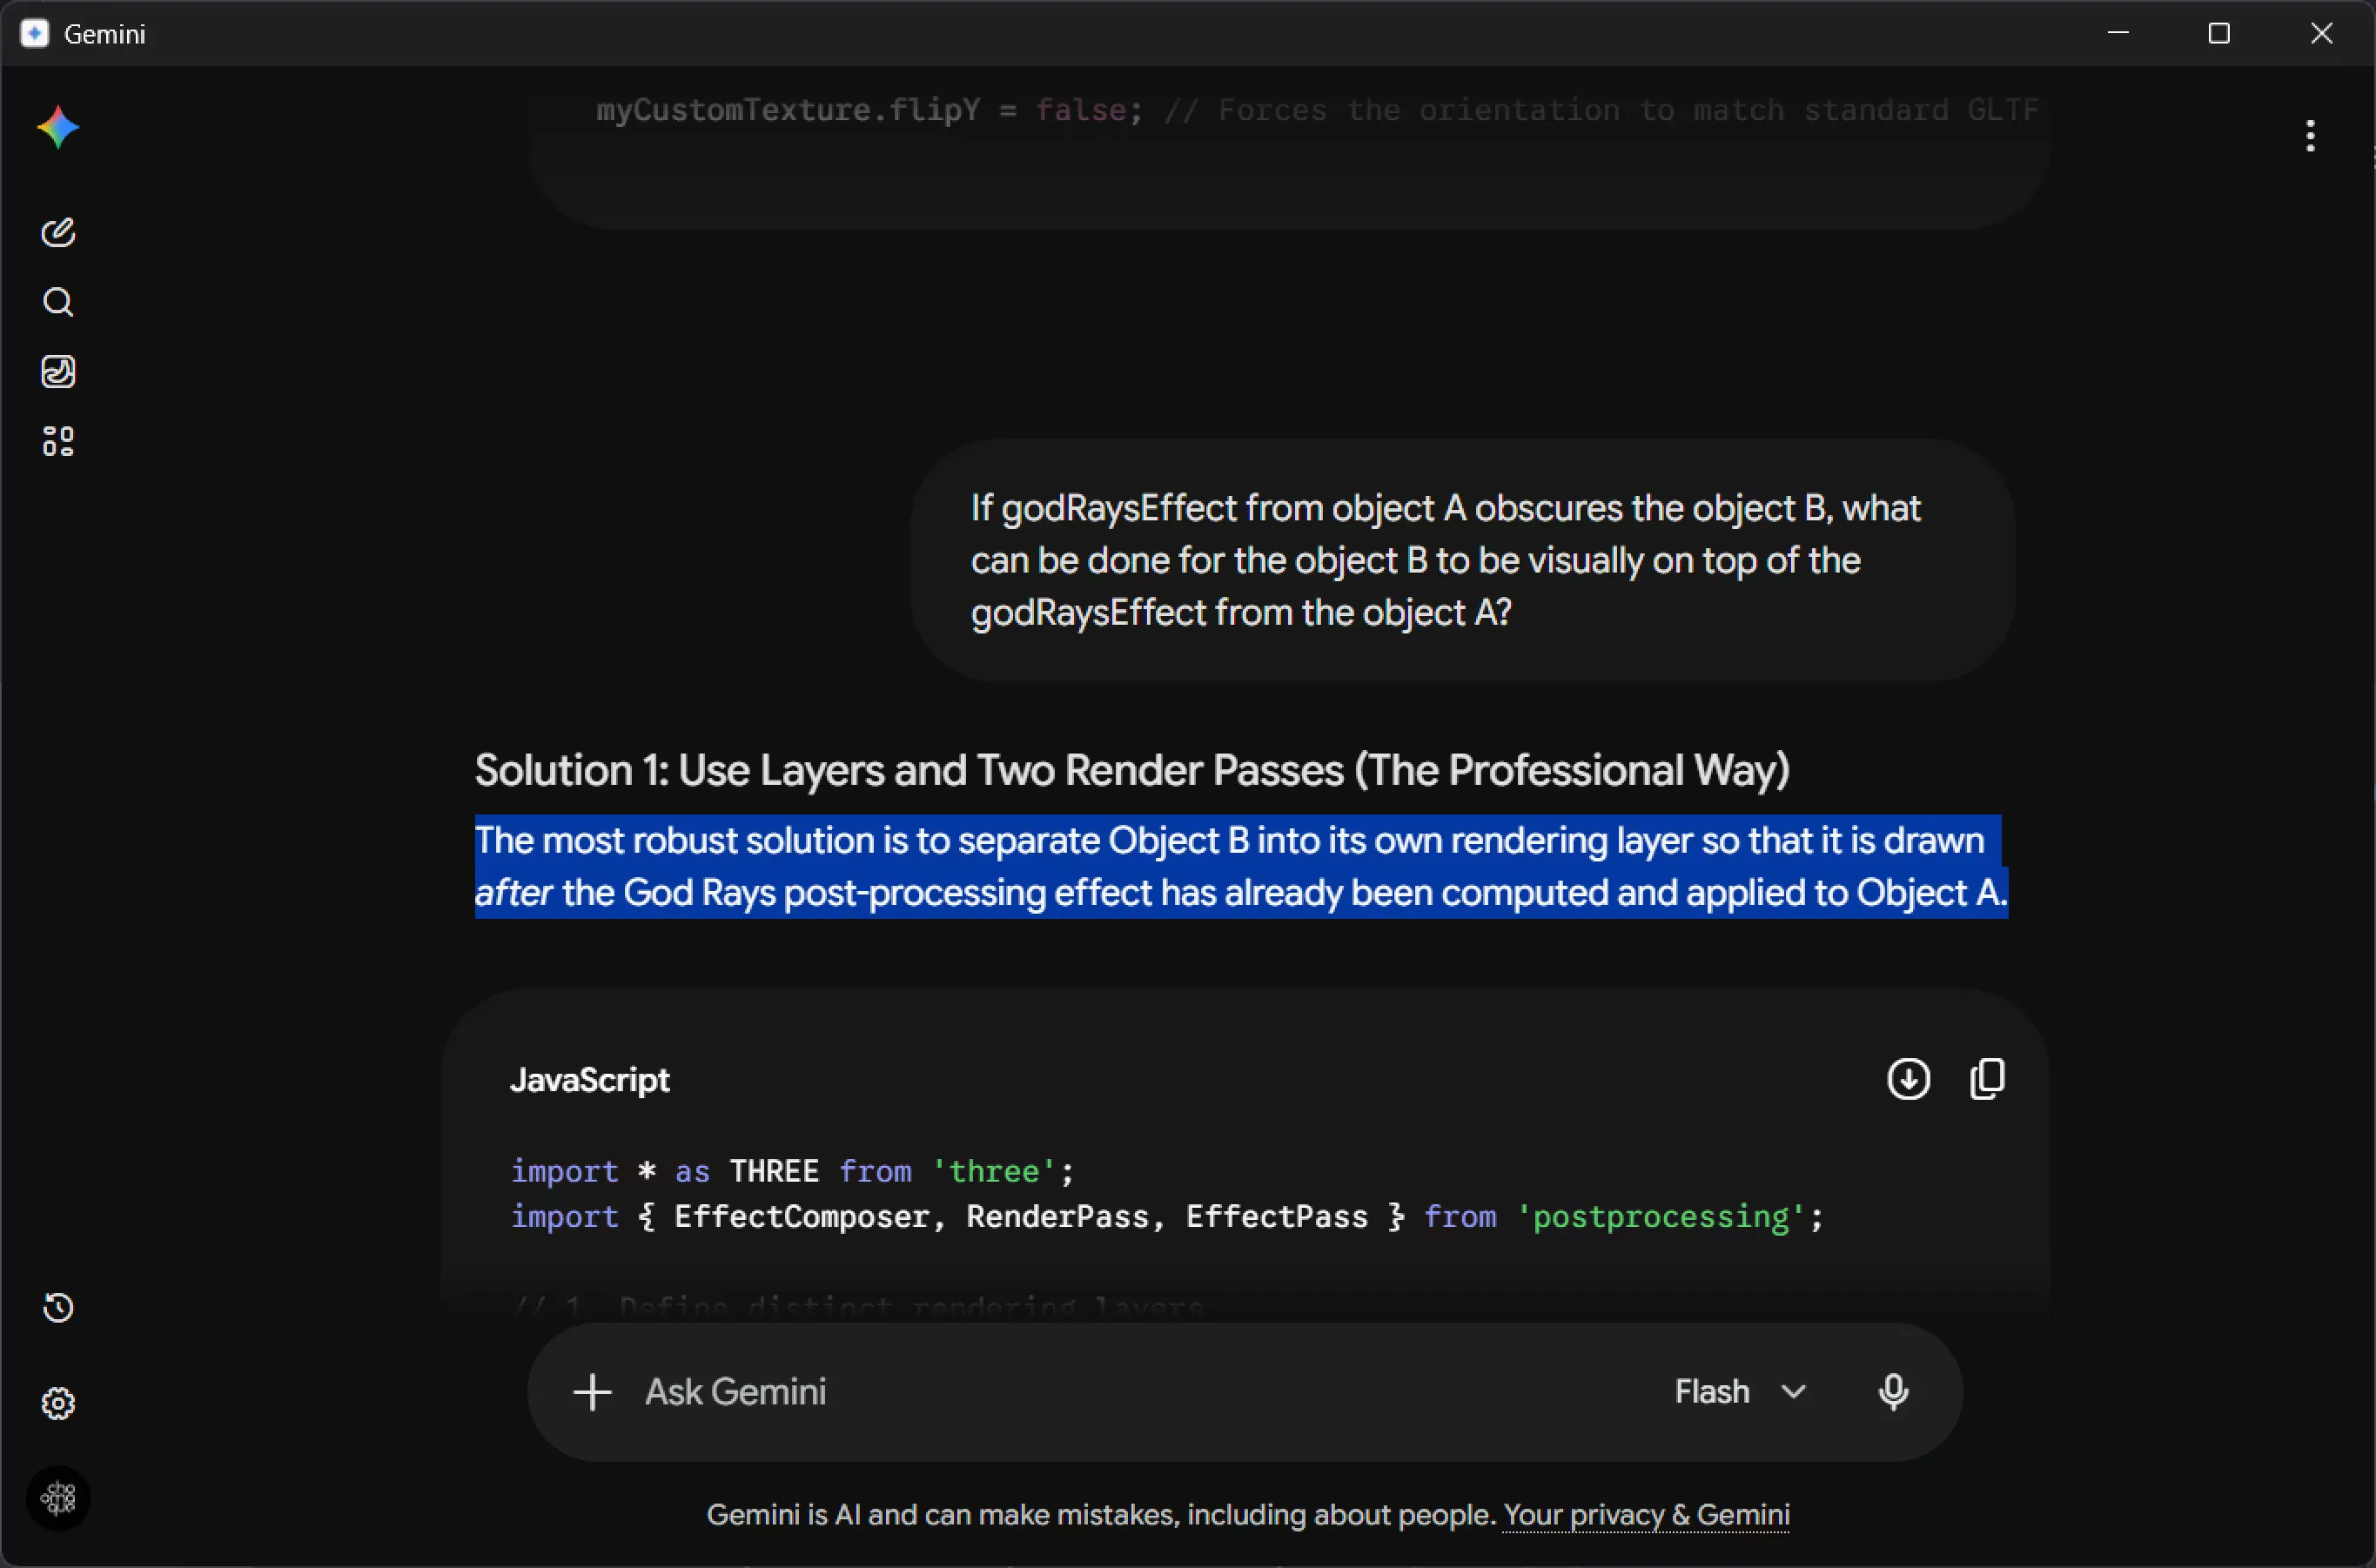Click the myCustomTexture.flipY code line
The height and width of the screenshot is (1568, 2376).
coord(1317,110)
